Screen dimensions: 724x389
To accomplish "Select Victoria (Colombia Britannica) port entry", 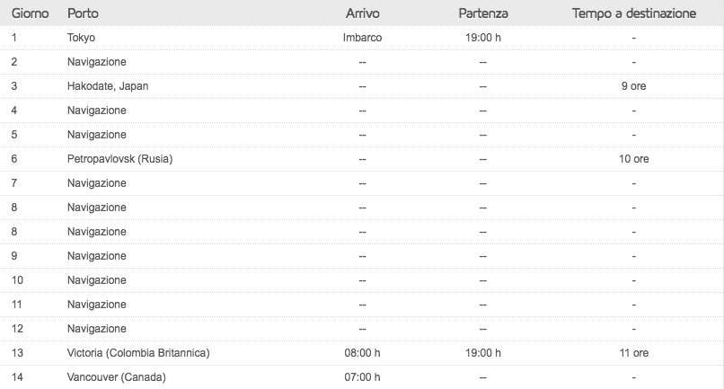I will (138, 353).
